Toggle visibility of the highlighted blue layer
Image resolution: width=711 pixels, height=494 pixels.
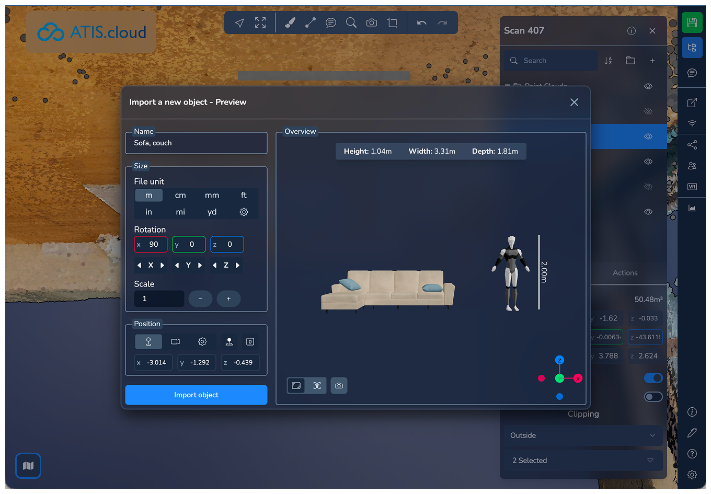[x=648, y=136]
